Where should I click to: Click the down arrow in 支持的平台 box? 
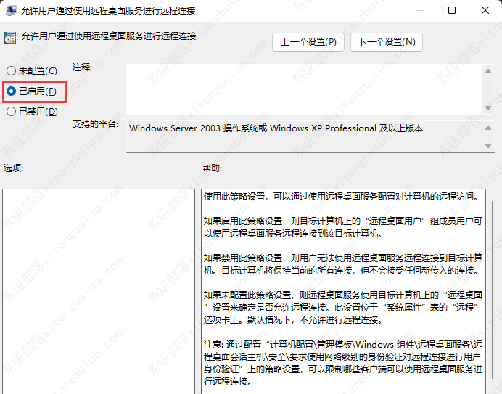(487, 146)
